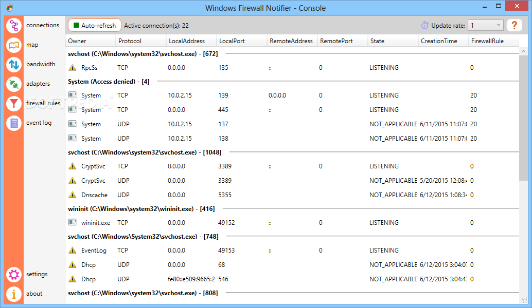Click system icon on port 139 row

point(72,95)
